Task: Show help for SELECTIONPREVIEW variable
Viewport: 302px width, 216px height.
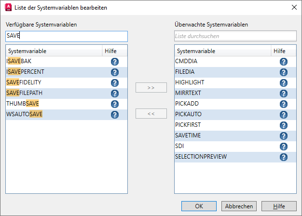Action: click(x=284, y=157)
